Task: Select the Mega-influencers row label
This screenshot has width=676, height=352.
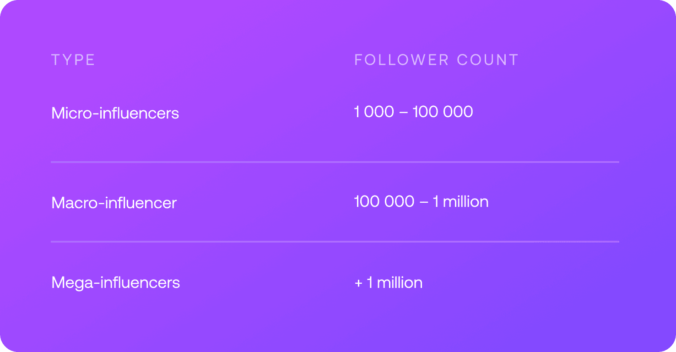Action: tap(115, 282)
